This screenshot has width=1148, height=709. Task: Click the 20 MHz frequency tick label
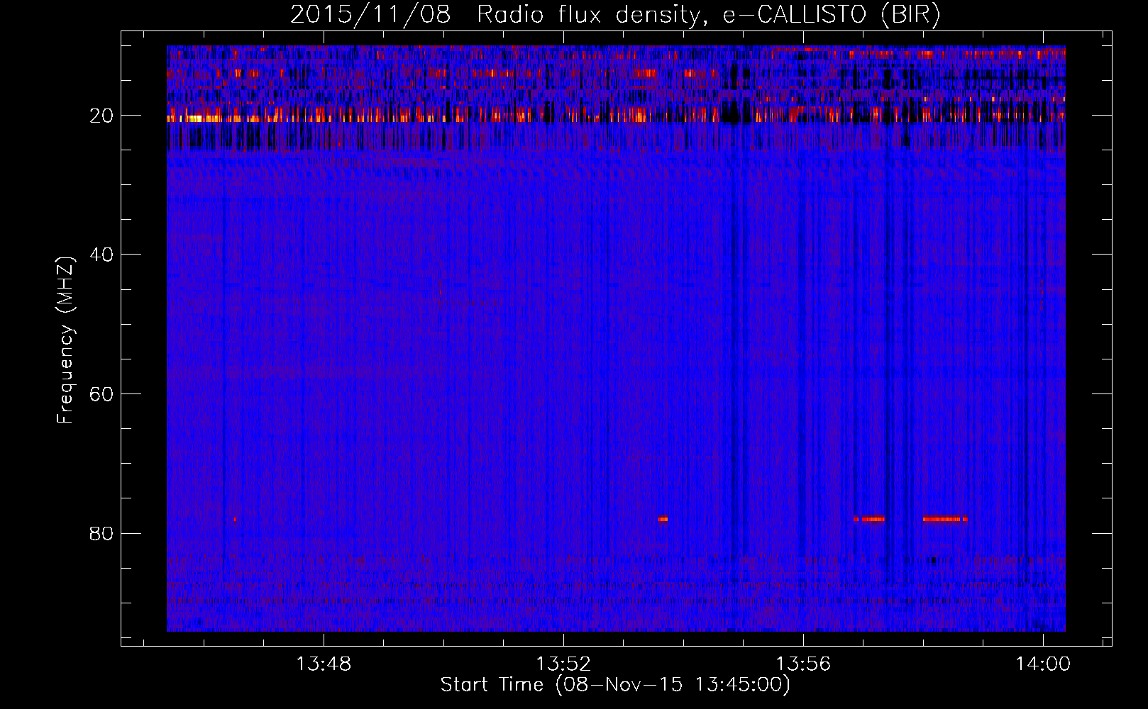[x=102, y=116]
